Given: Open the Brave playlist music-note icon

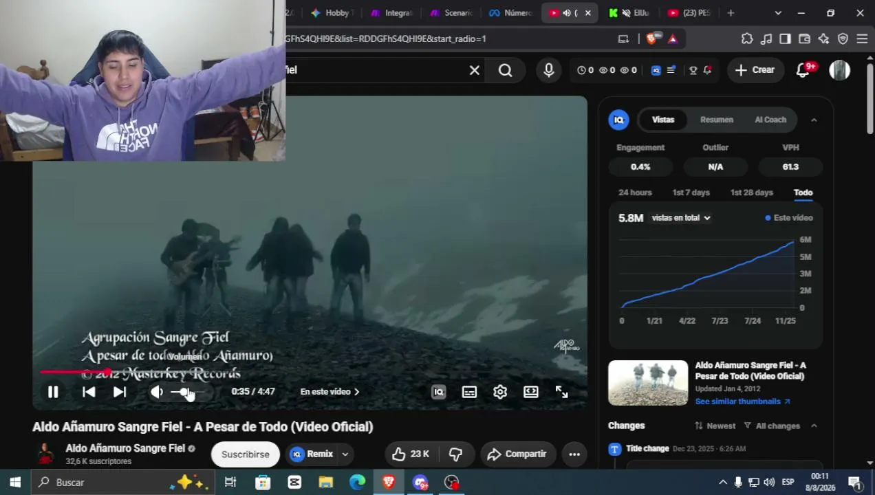Looking at the screenshot, I should 766,39.
